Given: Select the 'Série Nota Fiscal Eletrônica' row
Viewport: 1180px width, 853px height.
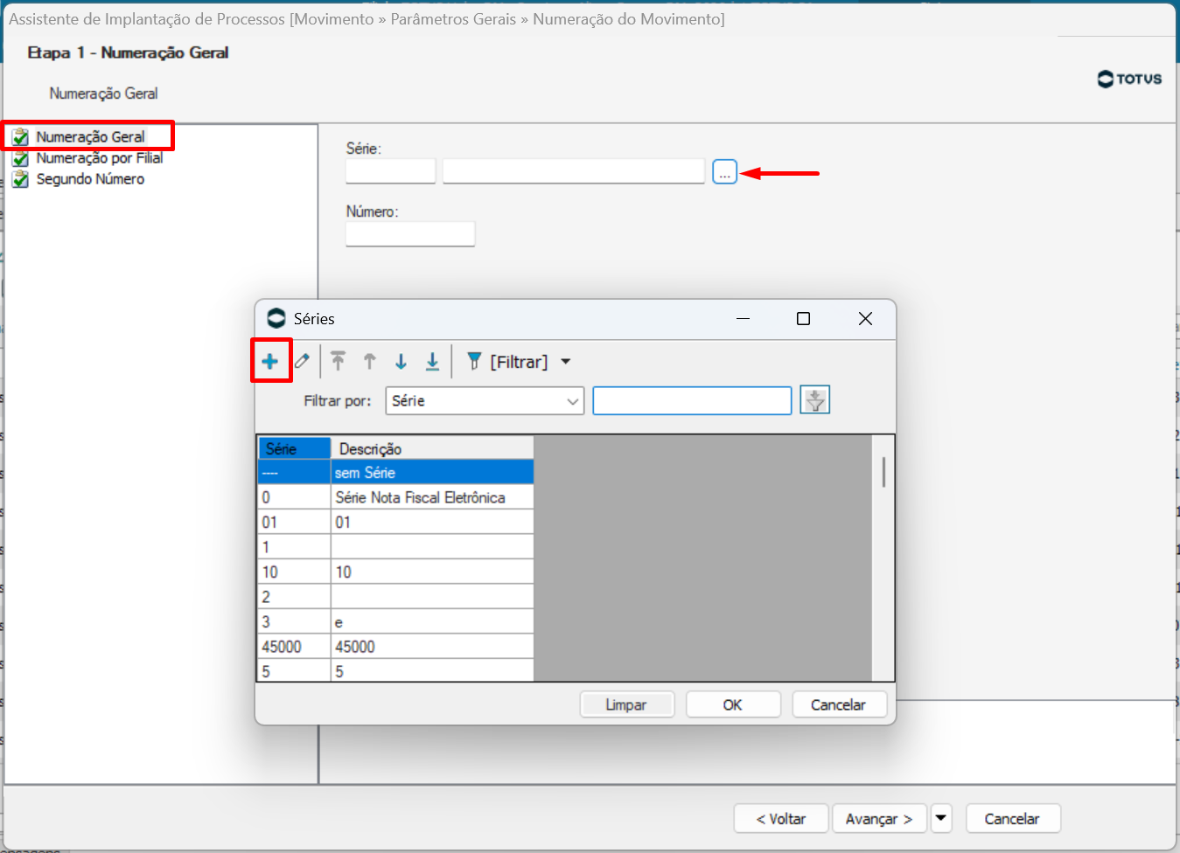Looking at the screenshot, I should point(395,497).
